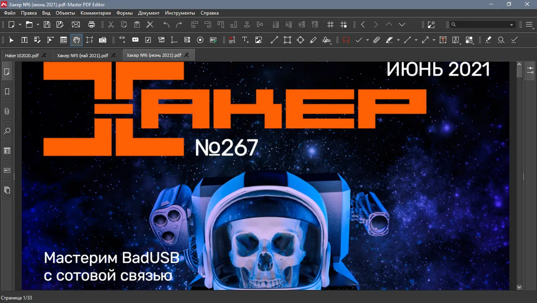Go to the previous page arrow
537x303 pixels.
(363, 24)
